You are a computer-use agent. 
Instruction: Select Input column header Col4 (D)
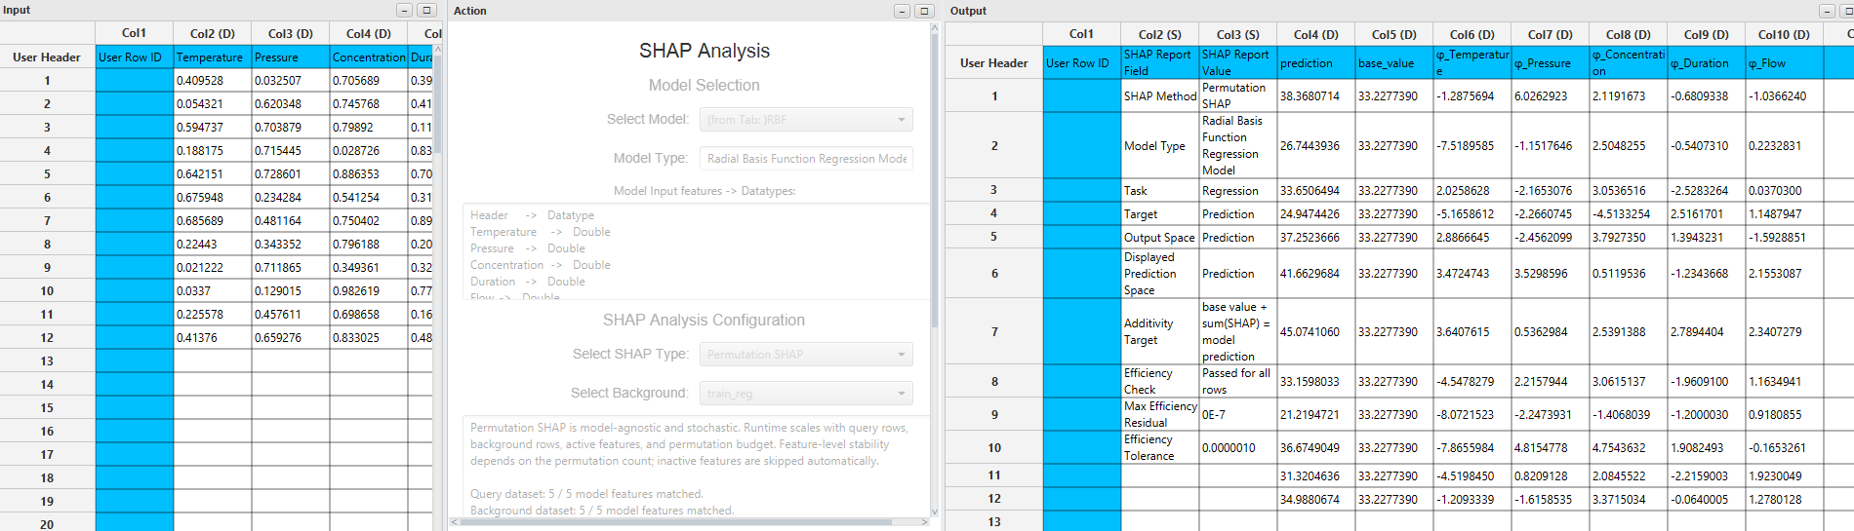pyautogui.click(x=369, y=33)
